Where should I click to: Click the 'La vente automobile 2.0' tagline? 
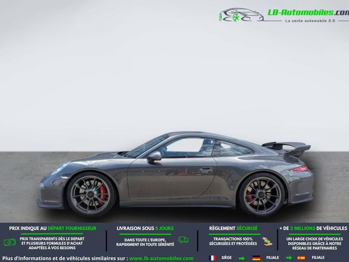click(x=310, y=21)
